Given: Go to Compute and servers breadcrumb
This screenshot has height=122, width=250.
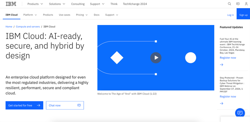Looking at the screenshot, I should pyautogui.click(x=28, y=27).
